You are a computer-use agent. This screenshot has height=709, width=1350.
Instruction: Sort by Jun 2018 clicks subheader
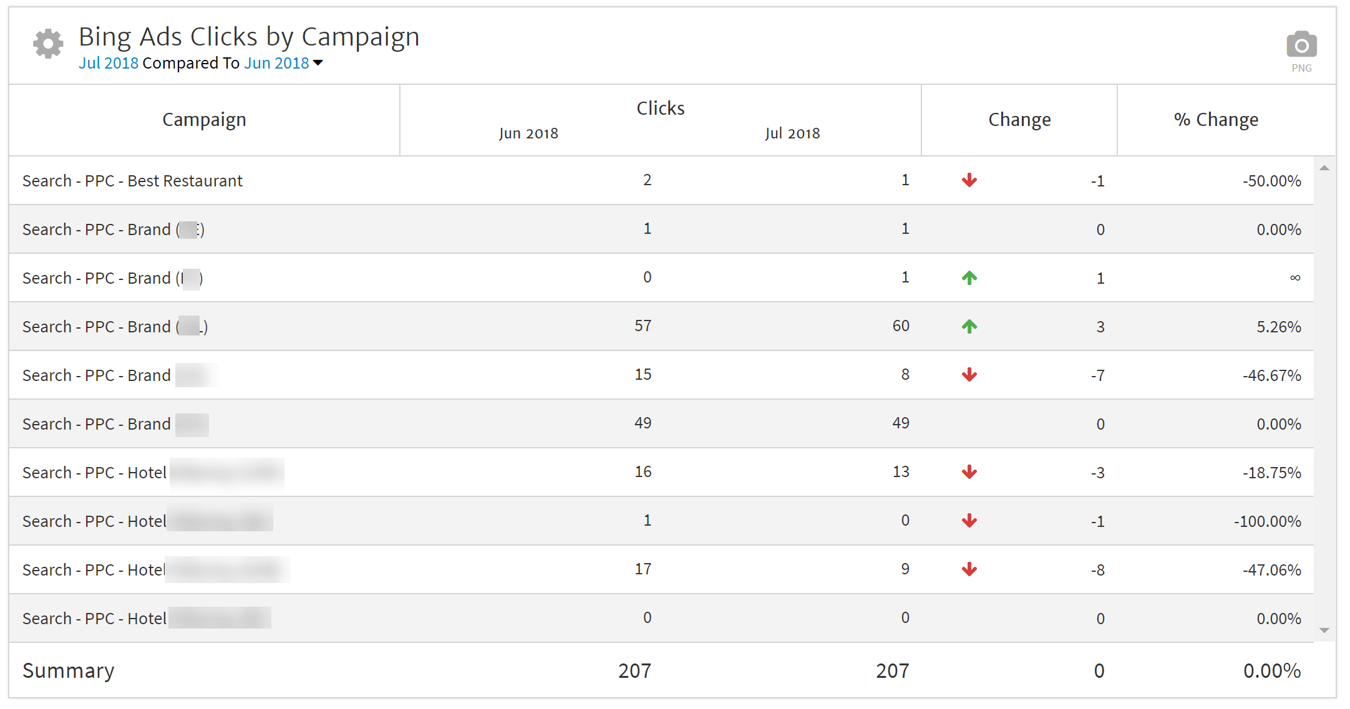(x=528, y=133)
